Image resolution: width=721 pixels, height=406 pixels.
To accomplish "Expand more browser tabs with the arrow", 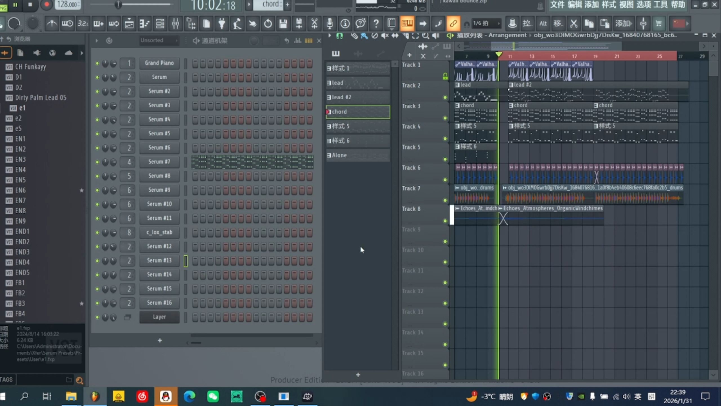I will coord(82,53).
